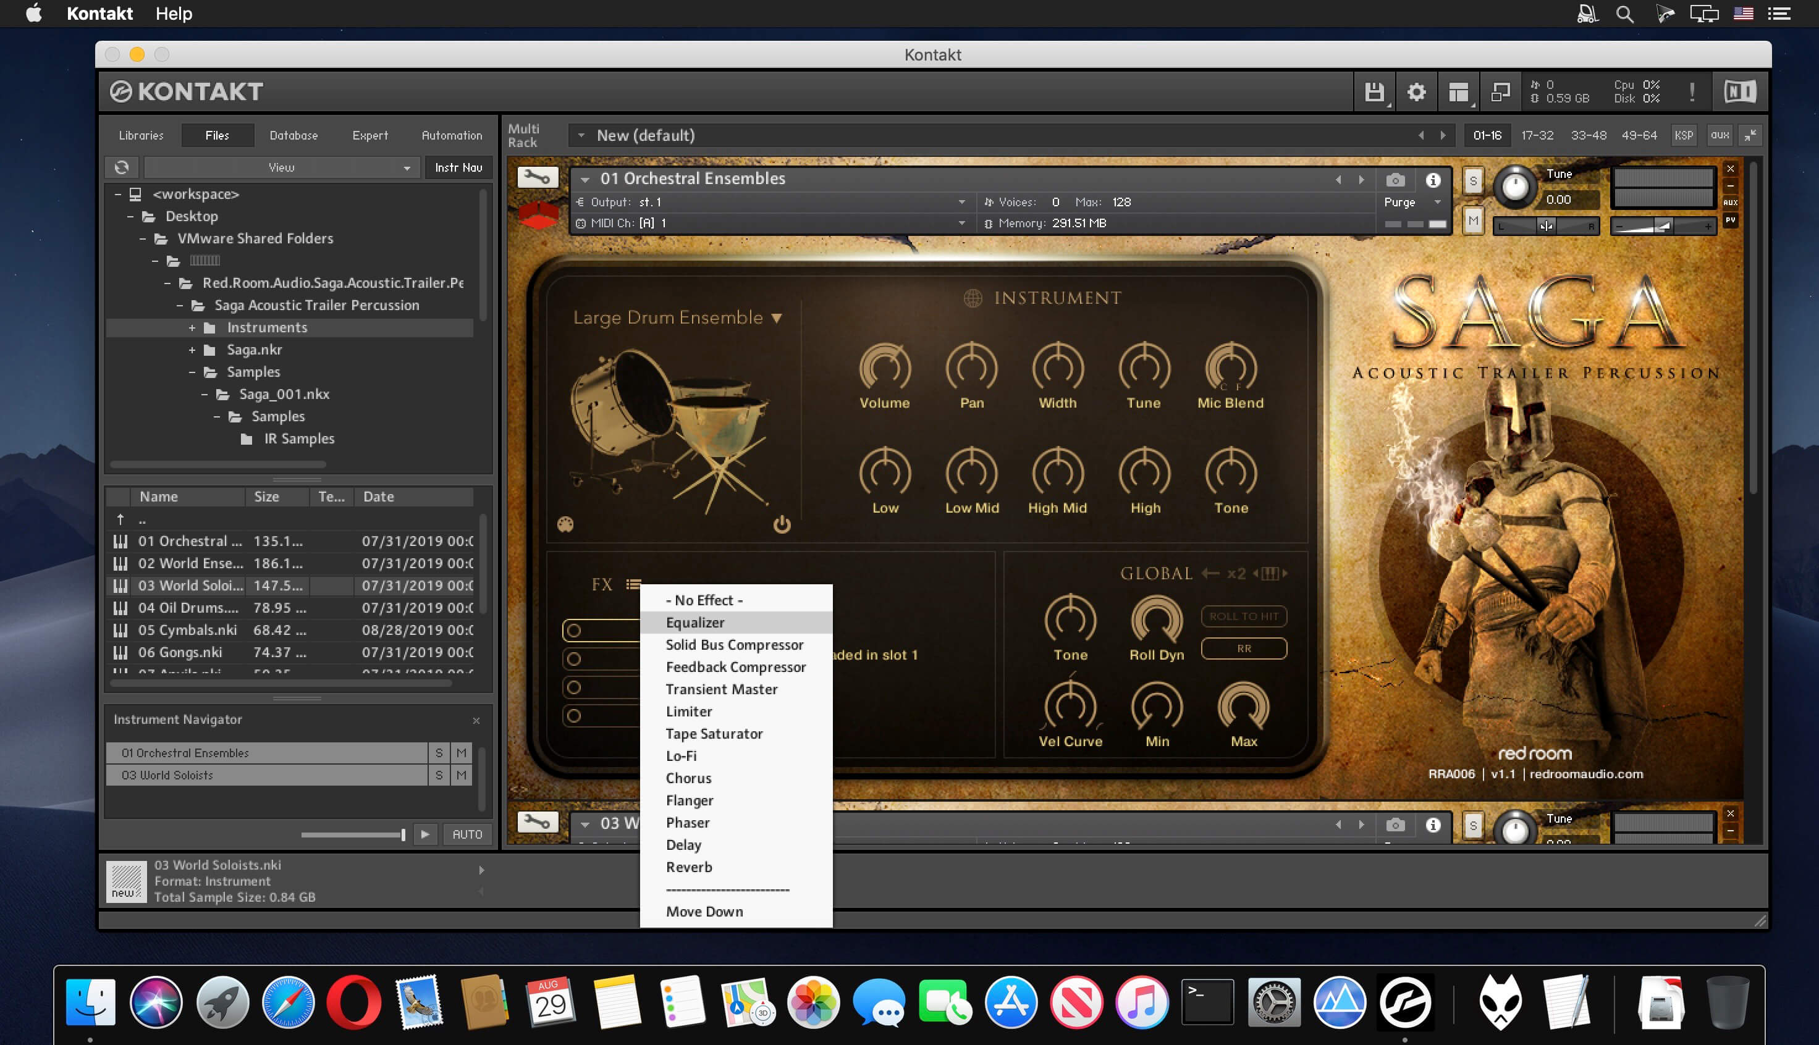Click the power icon below Large Drum Ensemble
1819x1045 pixels.
[782, 524]
